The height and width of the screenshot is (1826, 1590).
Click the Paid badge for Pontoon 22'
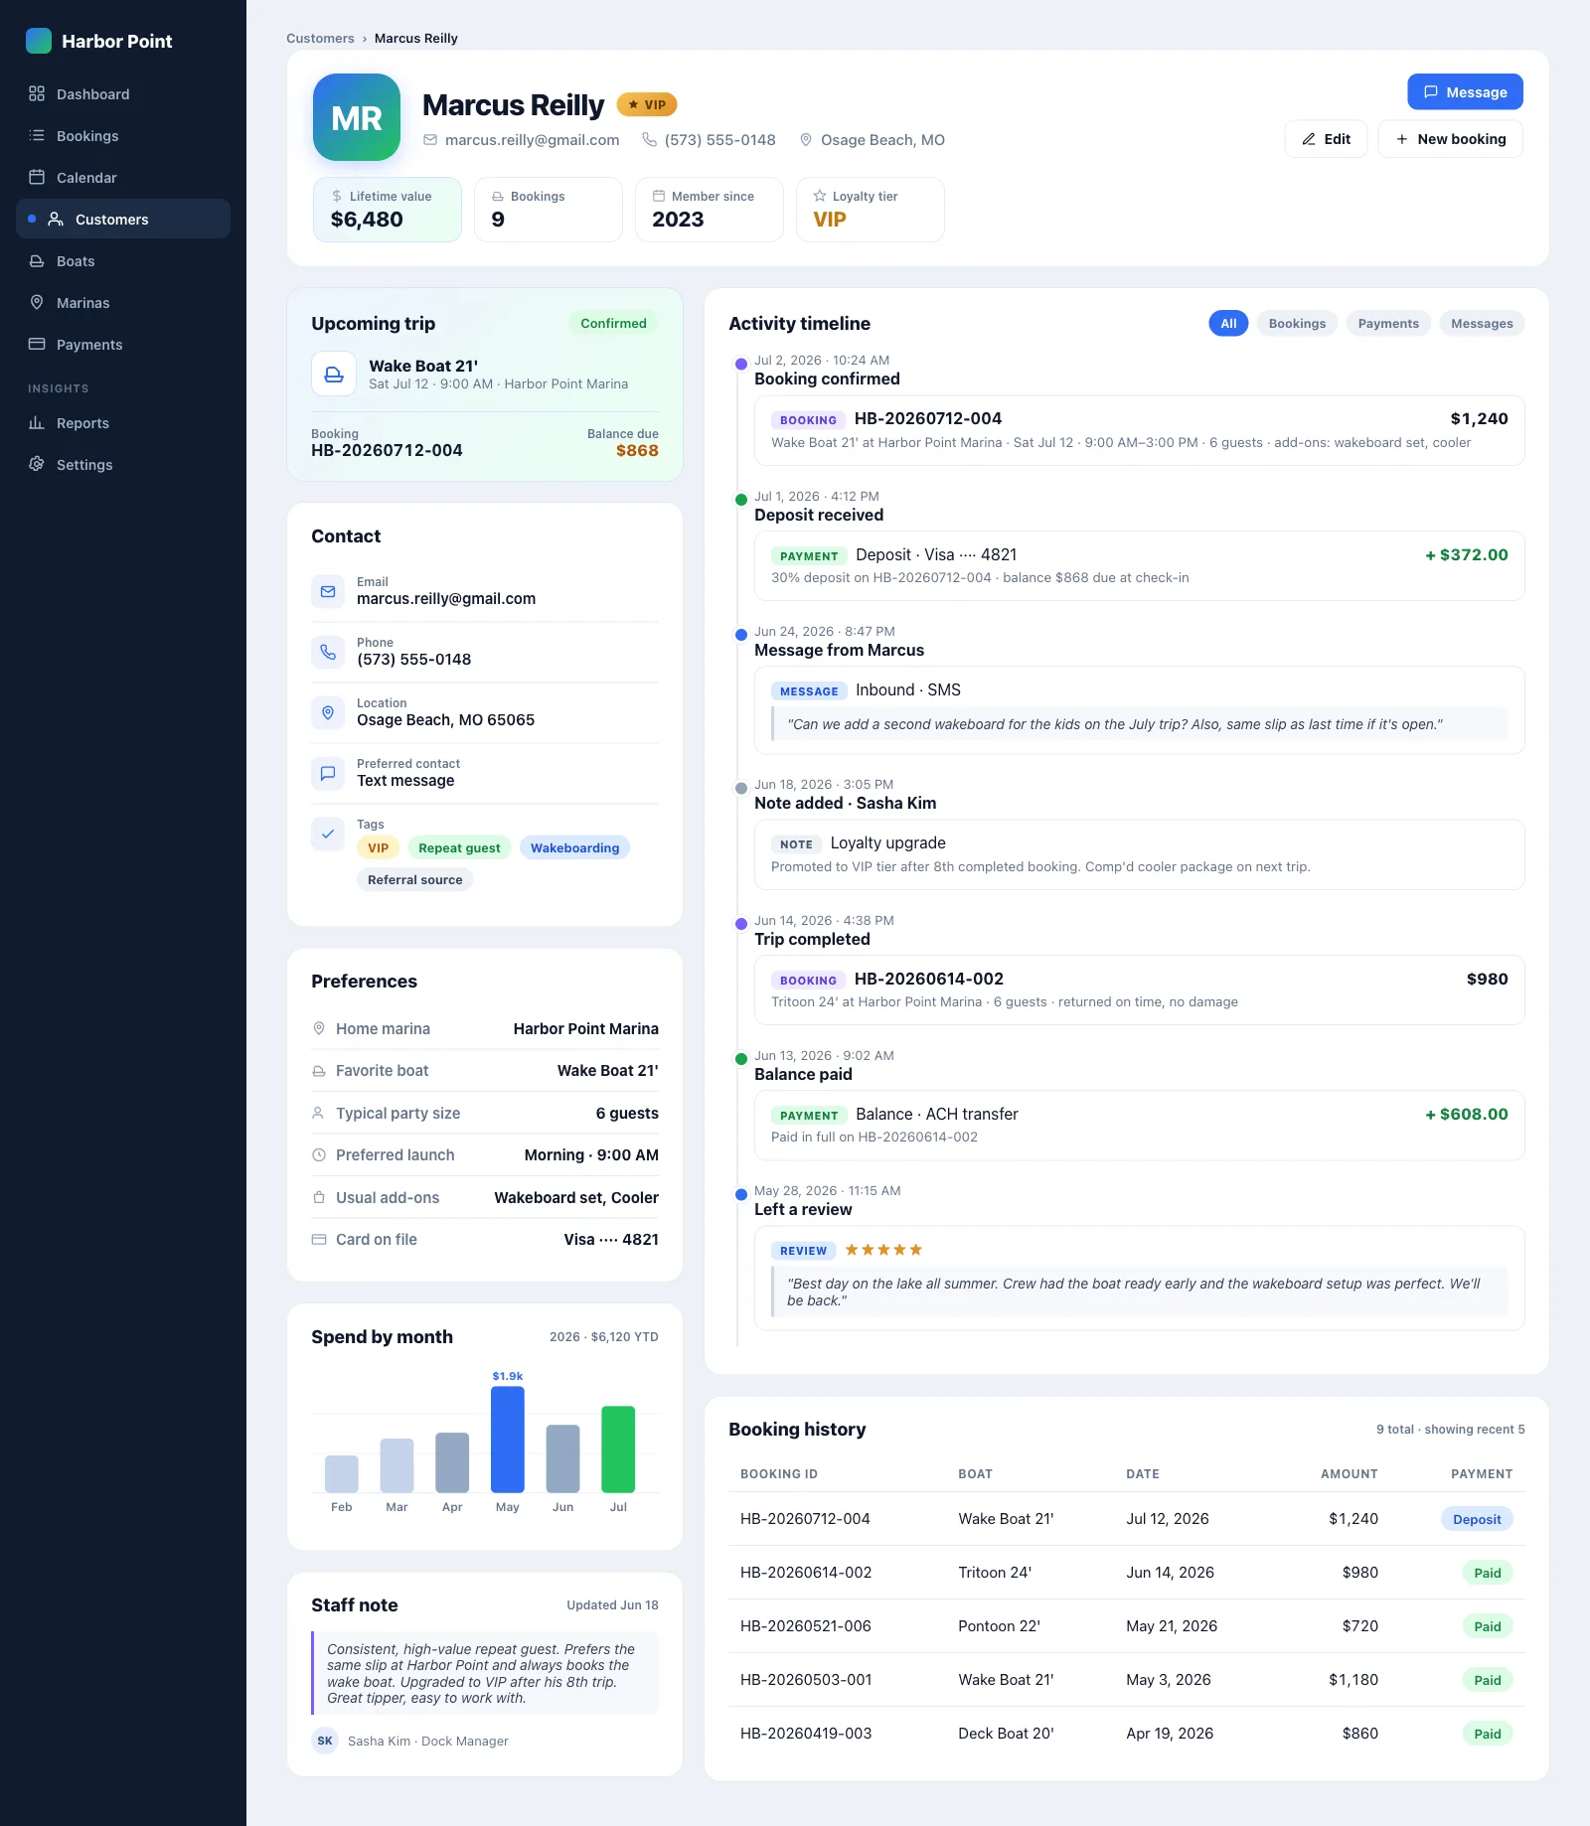click(1488, 1626)
